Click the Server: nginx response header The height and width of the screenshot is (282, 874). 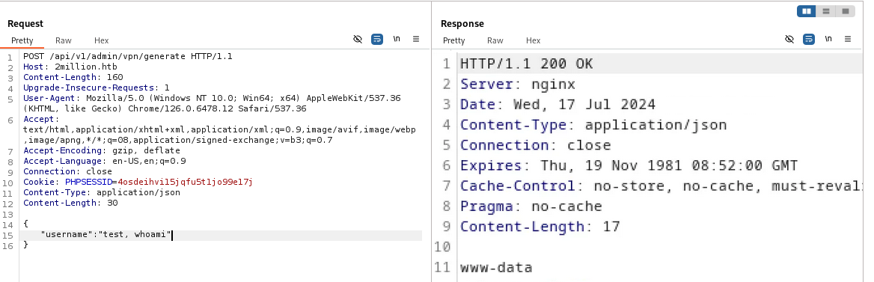(517, 85)
